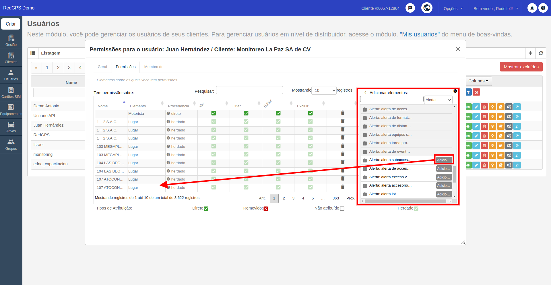The width and height of the screenshot is (551, 285).
Task: Open the Colunas dropdown
Action: [478, 81]
